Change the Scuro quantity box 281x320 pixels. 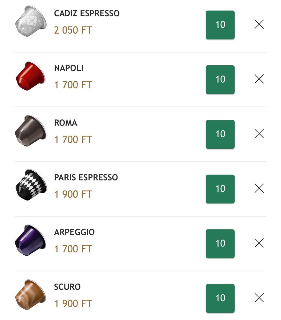(x=220, y=298)
